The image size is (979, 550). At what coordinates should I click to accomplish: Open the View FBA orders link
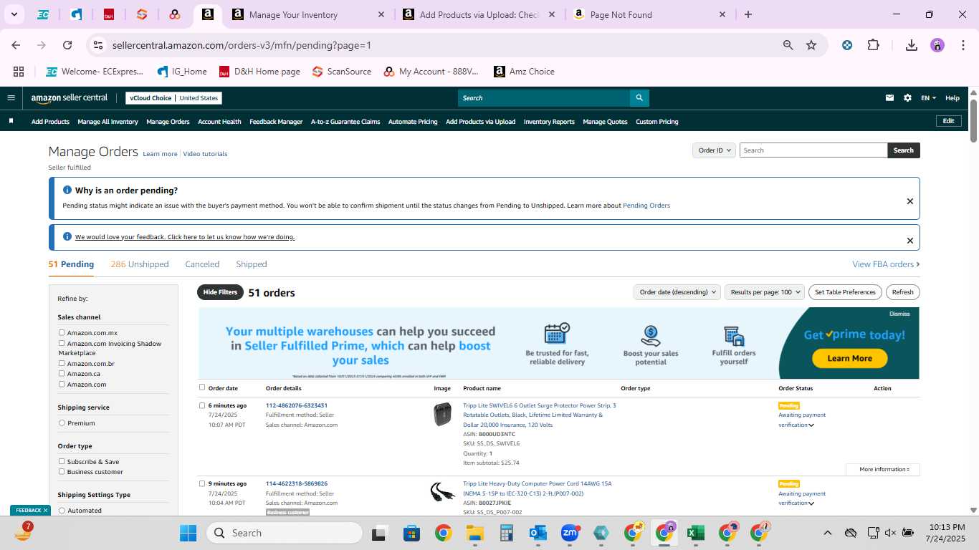886,264
